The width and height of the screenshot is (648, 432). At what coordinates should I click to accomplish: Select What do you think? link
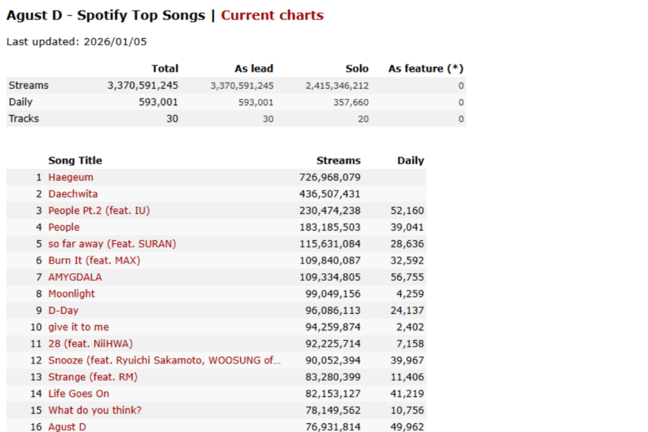click(x=95, y=410)
